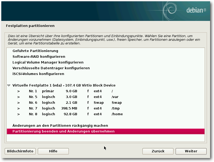Viewport: 214px width, 162px height.
Task: Click the 9.0 GB size value
Action: 72,91
